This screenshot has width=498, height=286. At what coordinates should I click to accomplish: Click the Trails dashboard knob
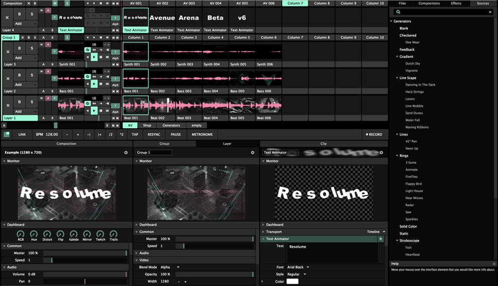114,234
